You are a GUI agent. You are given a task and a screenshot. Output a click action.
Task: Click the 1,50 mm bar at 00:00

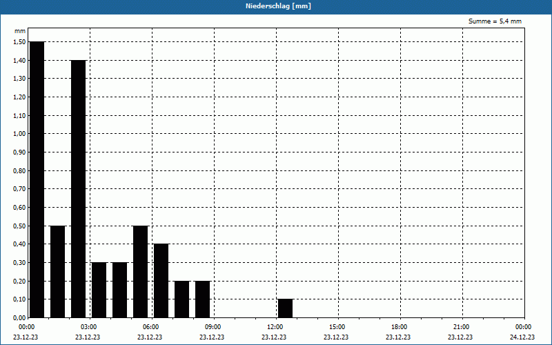(37, 179)
